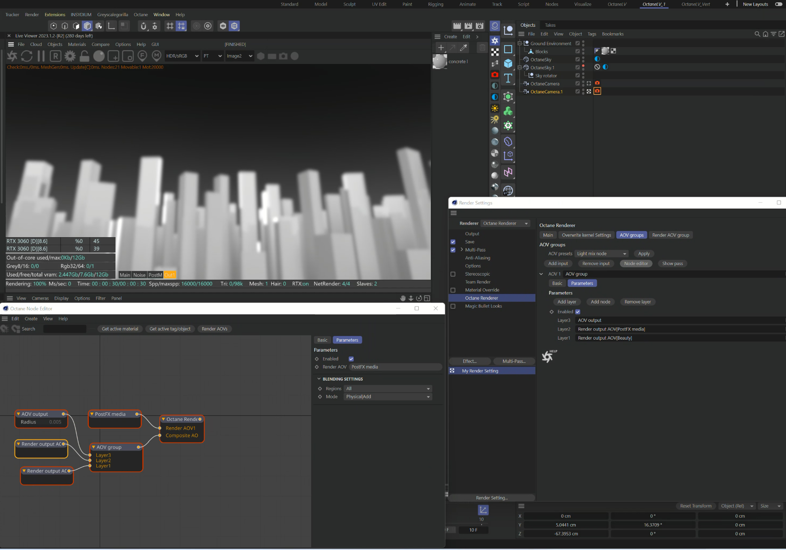This screenshot has width=786, height=550.
Task: Select OctaneCamera.1 in Objects tree
Action: 546,92
